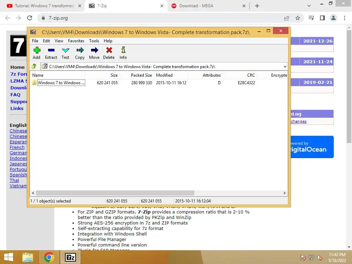Go forward in the browser toolbar
Viewport: 352px width, 264px height.
19,18
